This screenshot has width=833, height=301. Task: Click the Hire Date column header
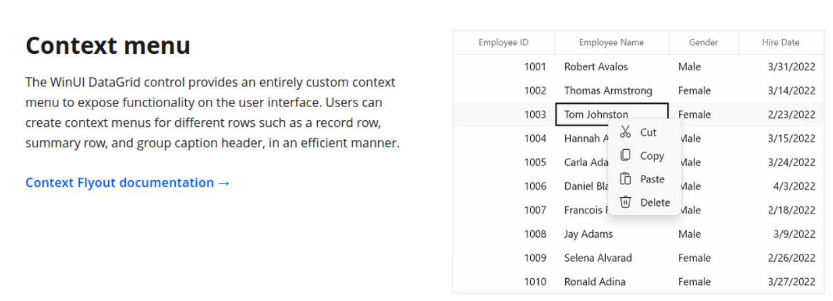780,43
